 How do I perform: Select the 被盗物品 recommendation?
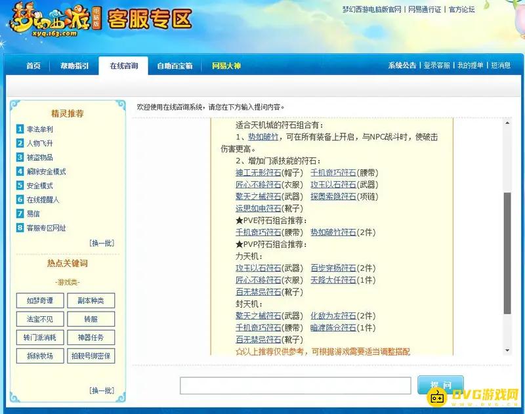click(x=40, y=157)
